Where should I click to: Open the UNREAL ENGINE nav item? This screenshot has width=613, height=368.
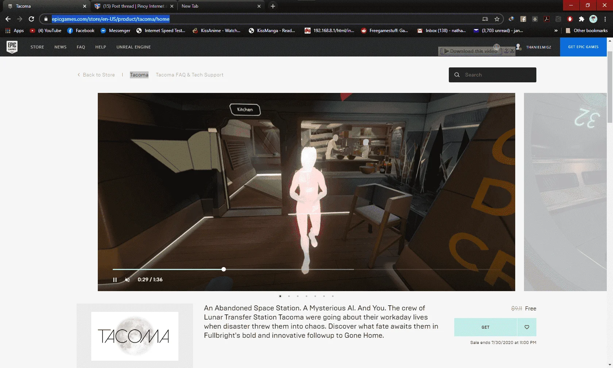(x=134, y=47)
